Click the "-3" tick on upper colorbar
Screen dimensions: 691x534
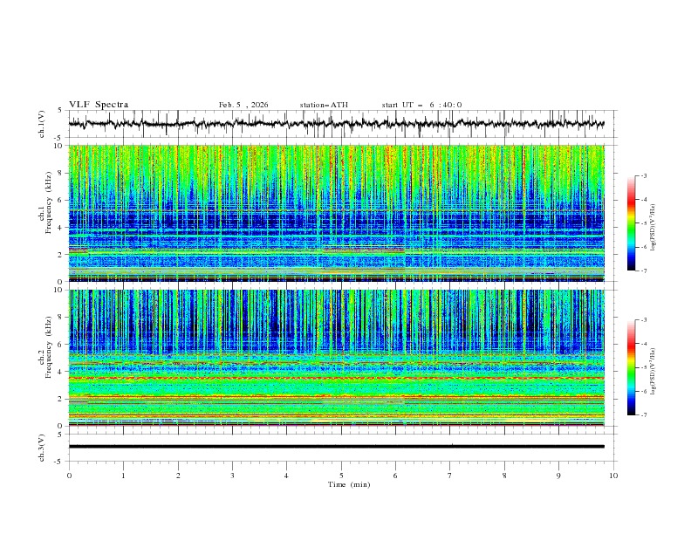(644, 175)
